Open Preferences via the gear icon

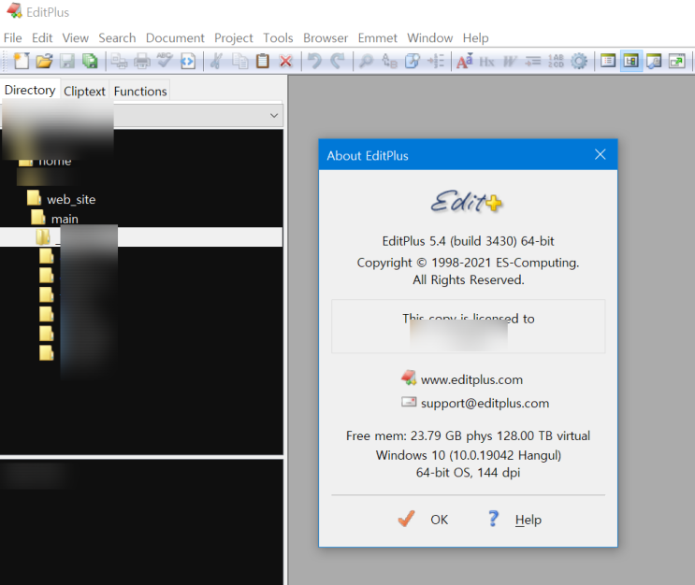(579, 61)
